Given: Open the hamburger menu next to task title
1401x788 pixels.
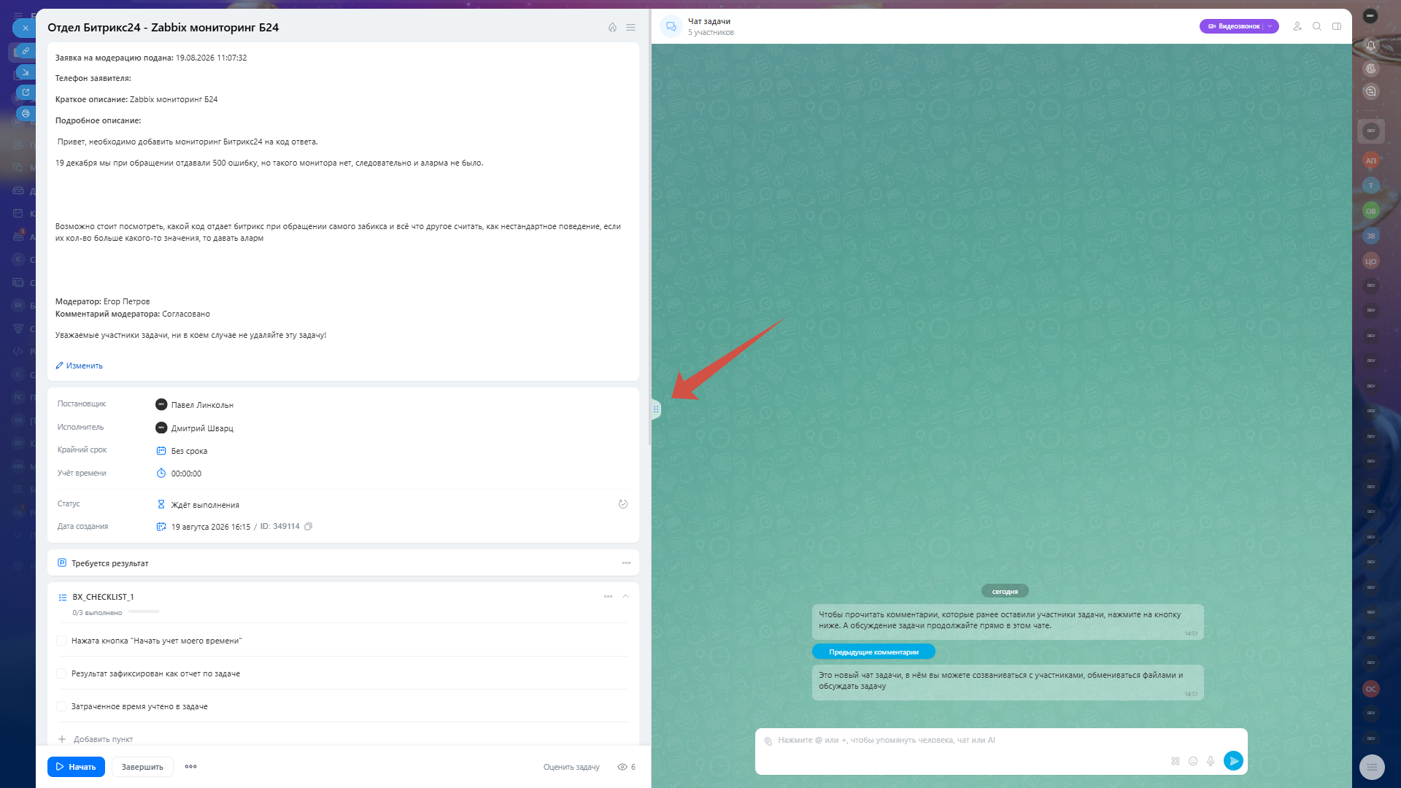Looking at the screenshot, I should tap(630, 28).
